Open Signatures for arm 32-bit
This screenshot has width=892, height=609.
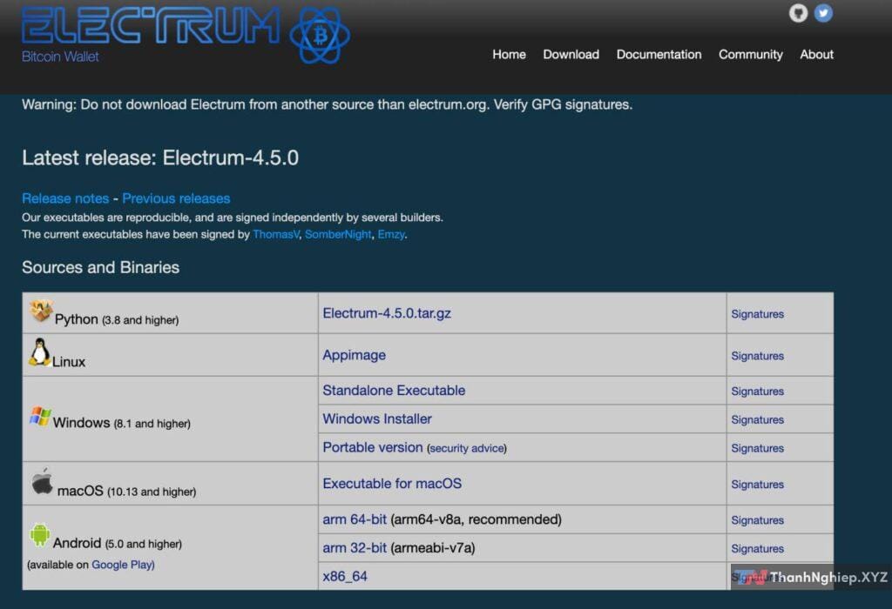(x=757, y=549)
